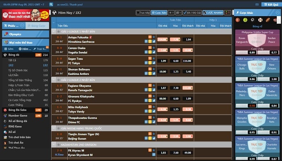Click the news promotion banner
This screenshot has height=161, width=282.
[25, 15]
